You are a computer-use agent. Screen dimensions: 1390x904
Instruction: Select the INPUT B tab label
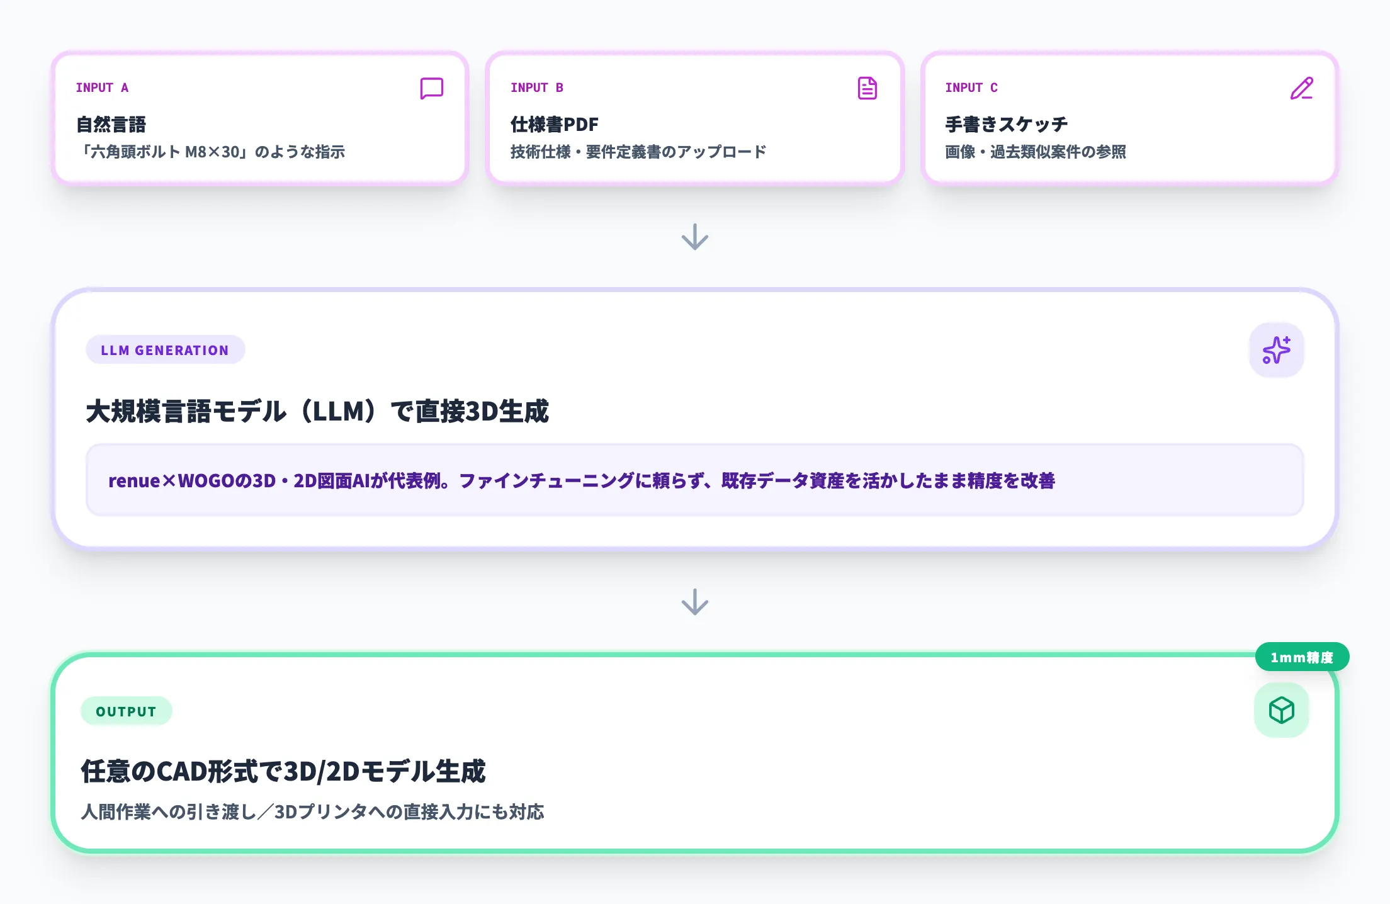click(x=537, y=88)
